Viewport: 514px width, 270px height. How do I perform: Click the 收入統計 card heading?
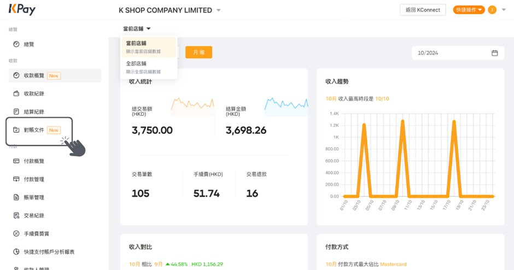point(141,81)
